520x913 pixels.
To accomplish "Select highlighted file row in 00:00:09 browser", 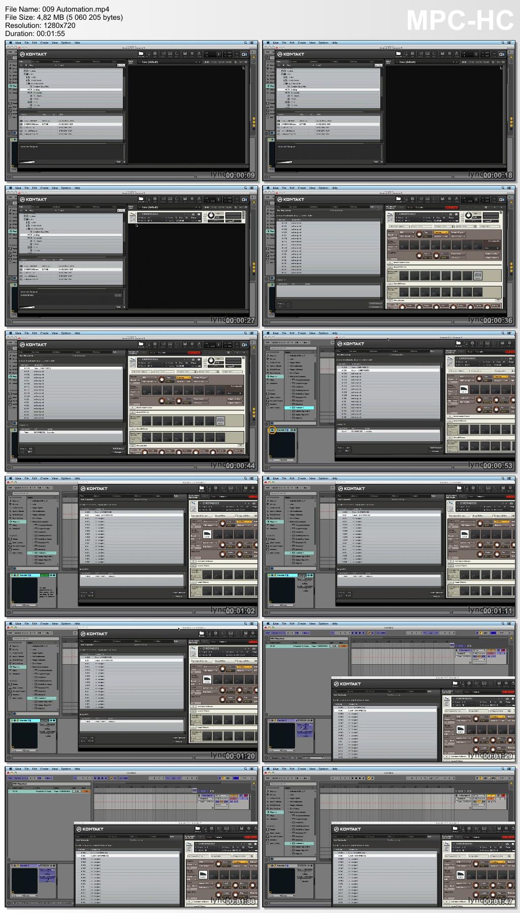I will pyautogui.click(x=71, y=124).
